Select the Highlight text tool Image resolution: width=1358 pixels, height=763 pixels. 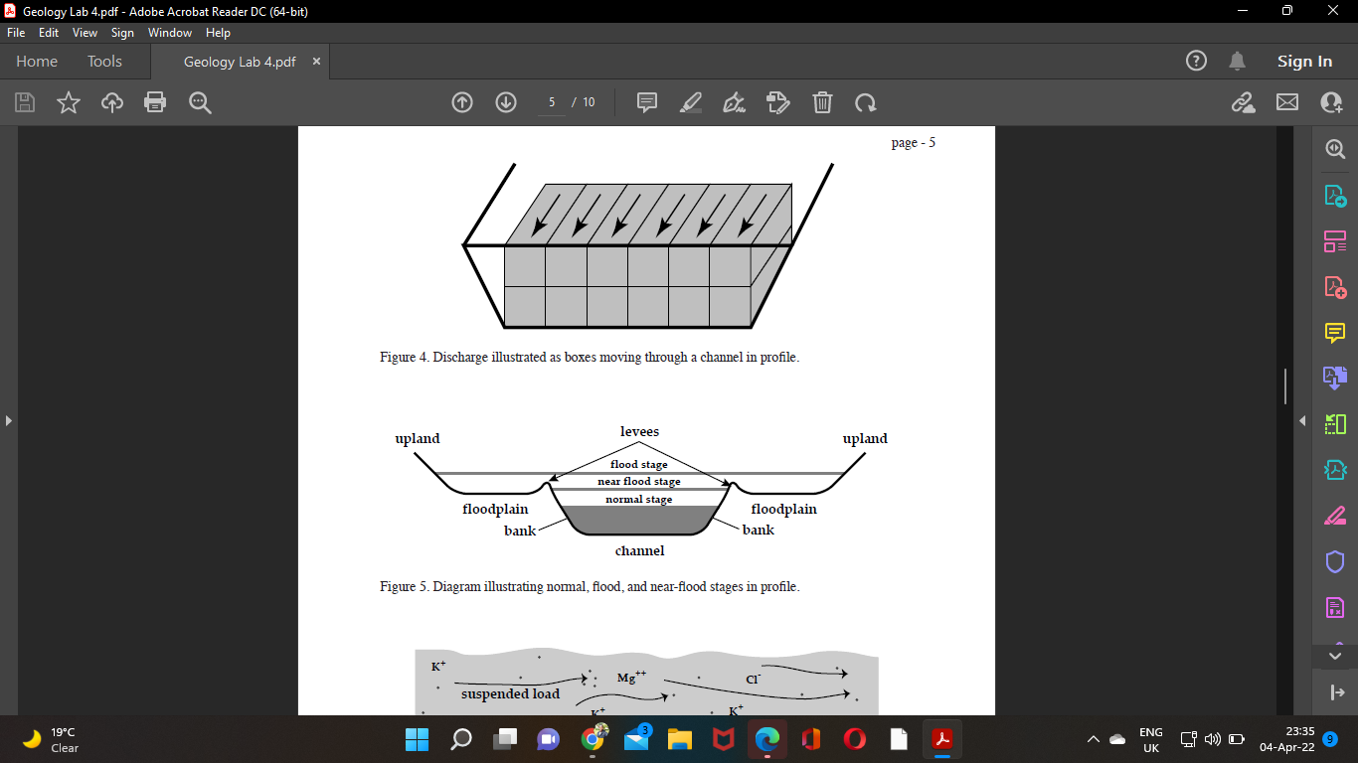click(691, 102)
